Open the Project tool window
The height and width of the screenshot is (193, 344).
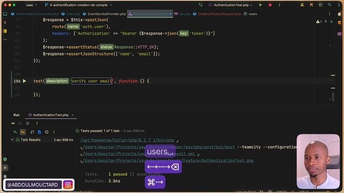pos(5,14)
